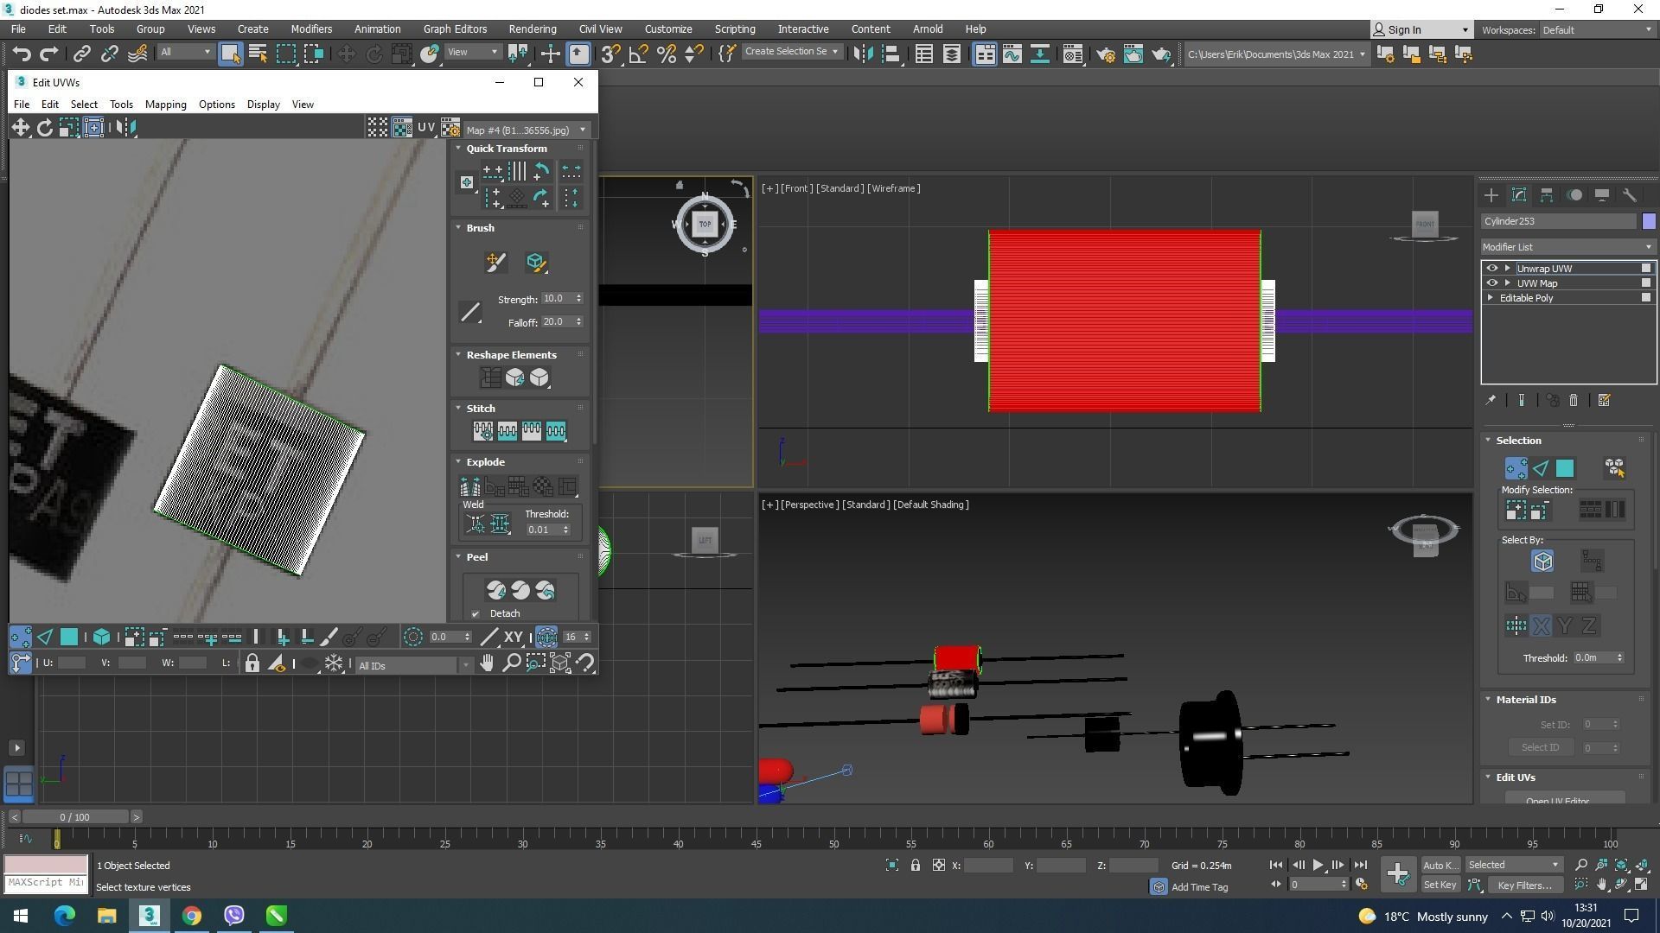This screenshot has width=1660, height=933.
Task: Open the Create panel tab
Action: (x=1491, y=195)
